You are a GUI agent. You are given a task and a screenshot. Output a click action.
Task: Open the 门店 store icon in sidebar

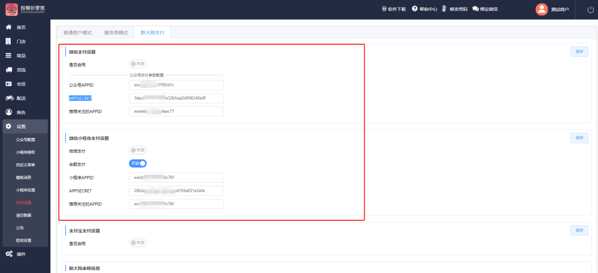(8, 41)
